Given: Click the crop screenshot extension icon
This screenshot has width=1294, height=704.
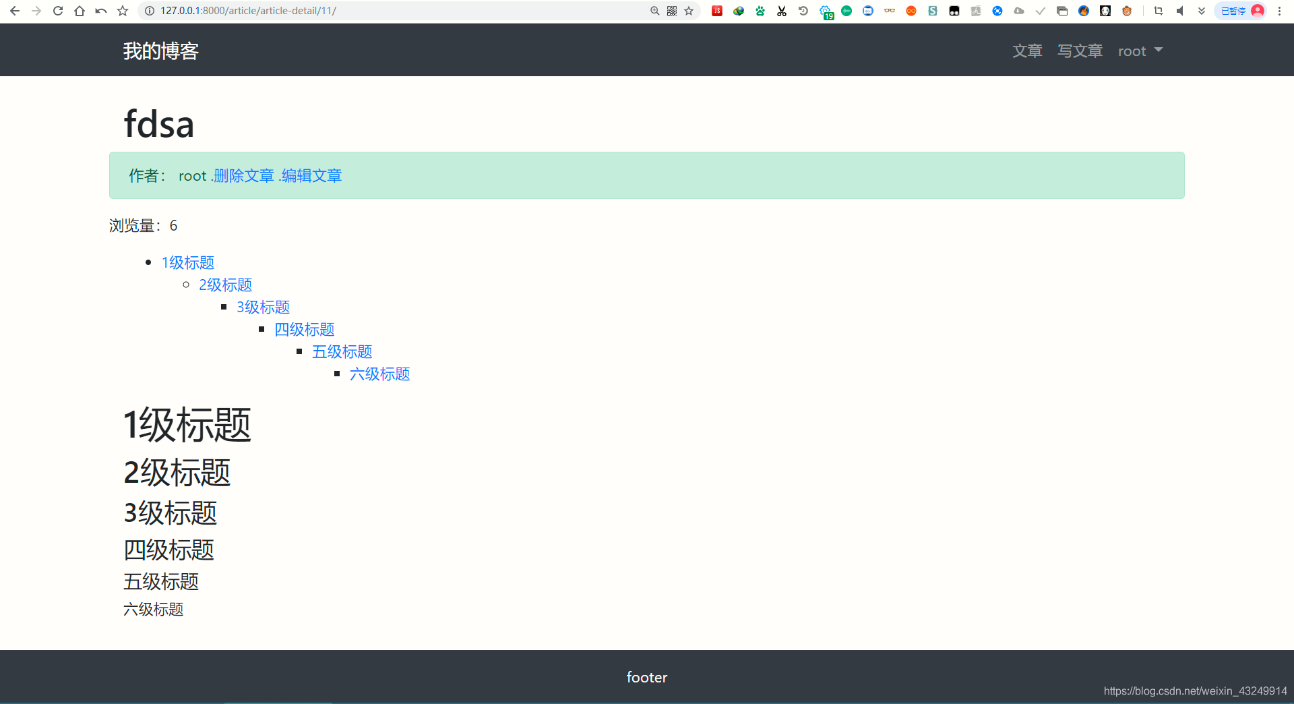Looking at the screenshot, I should click(1159, 11).
